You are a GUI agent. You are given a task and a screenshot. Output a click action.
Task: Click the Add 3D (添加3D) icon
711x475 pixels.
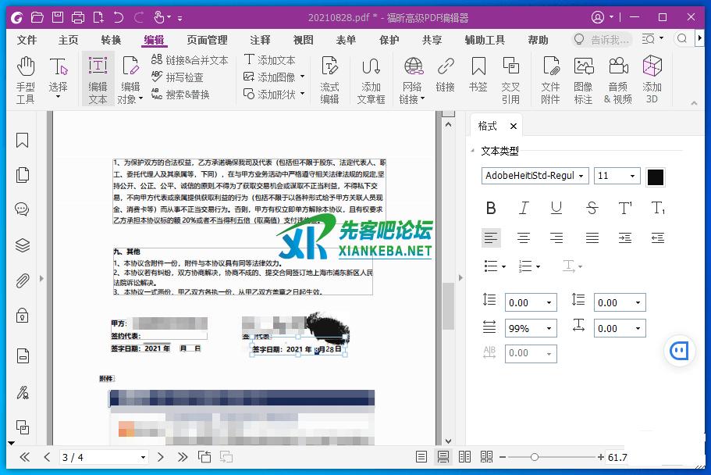[x=652, y=78]
